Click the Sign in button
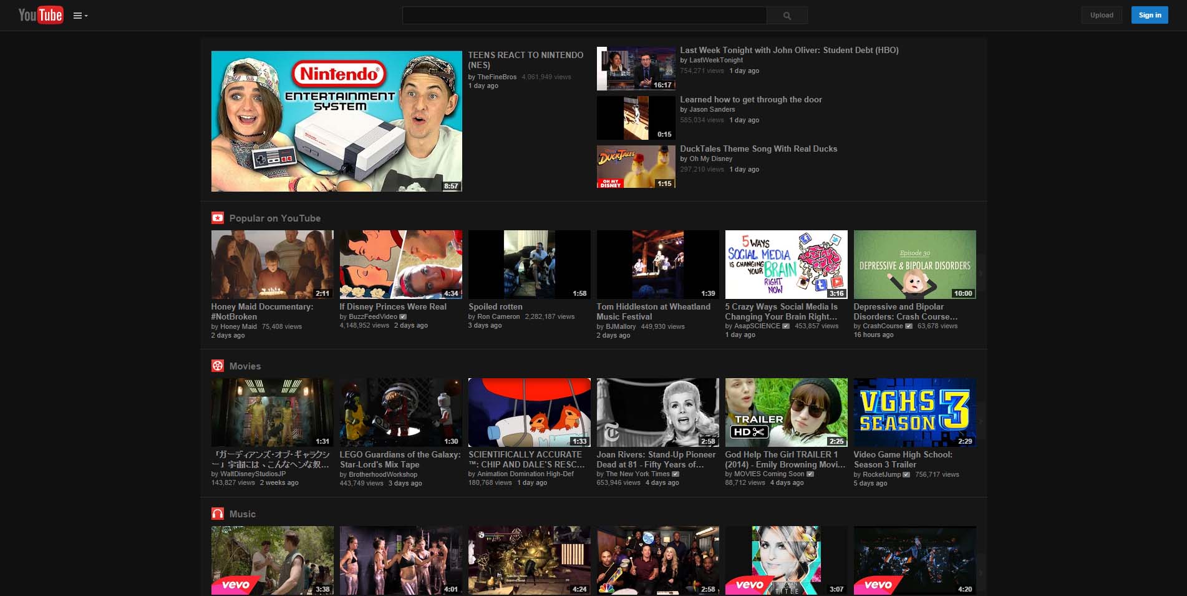This screenshot has height=596, width=1187. (1150, 15)
